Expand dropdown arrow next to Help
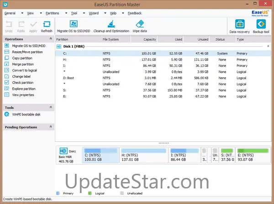The image size is (274, 204). click(x=123, y=13)
